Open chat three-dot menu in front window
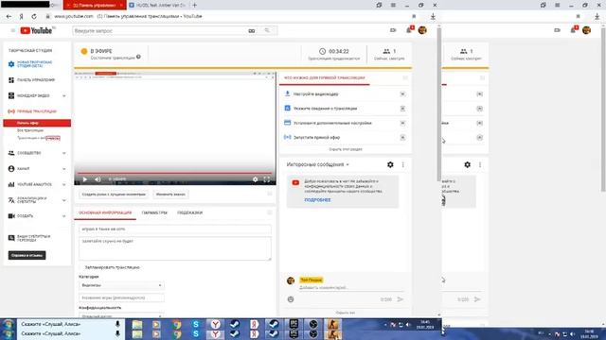The width and height of the screenshot is (606, 340). (x=403, y=164)
